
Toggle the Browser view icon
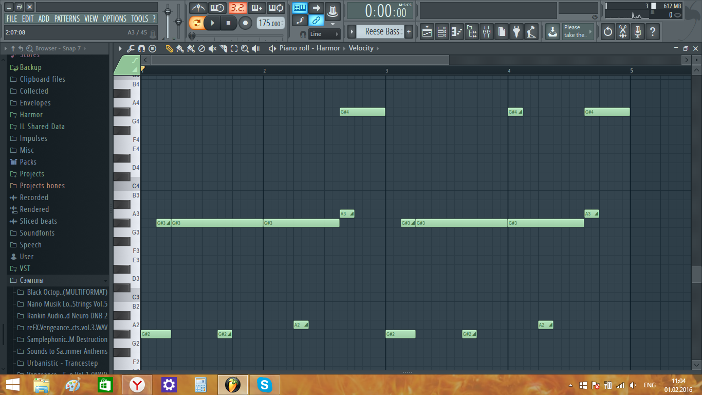click(x=472, y=32)
